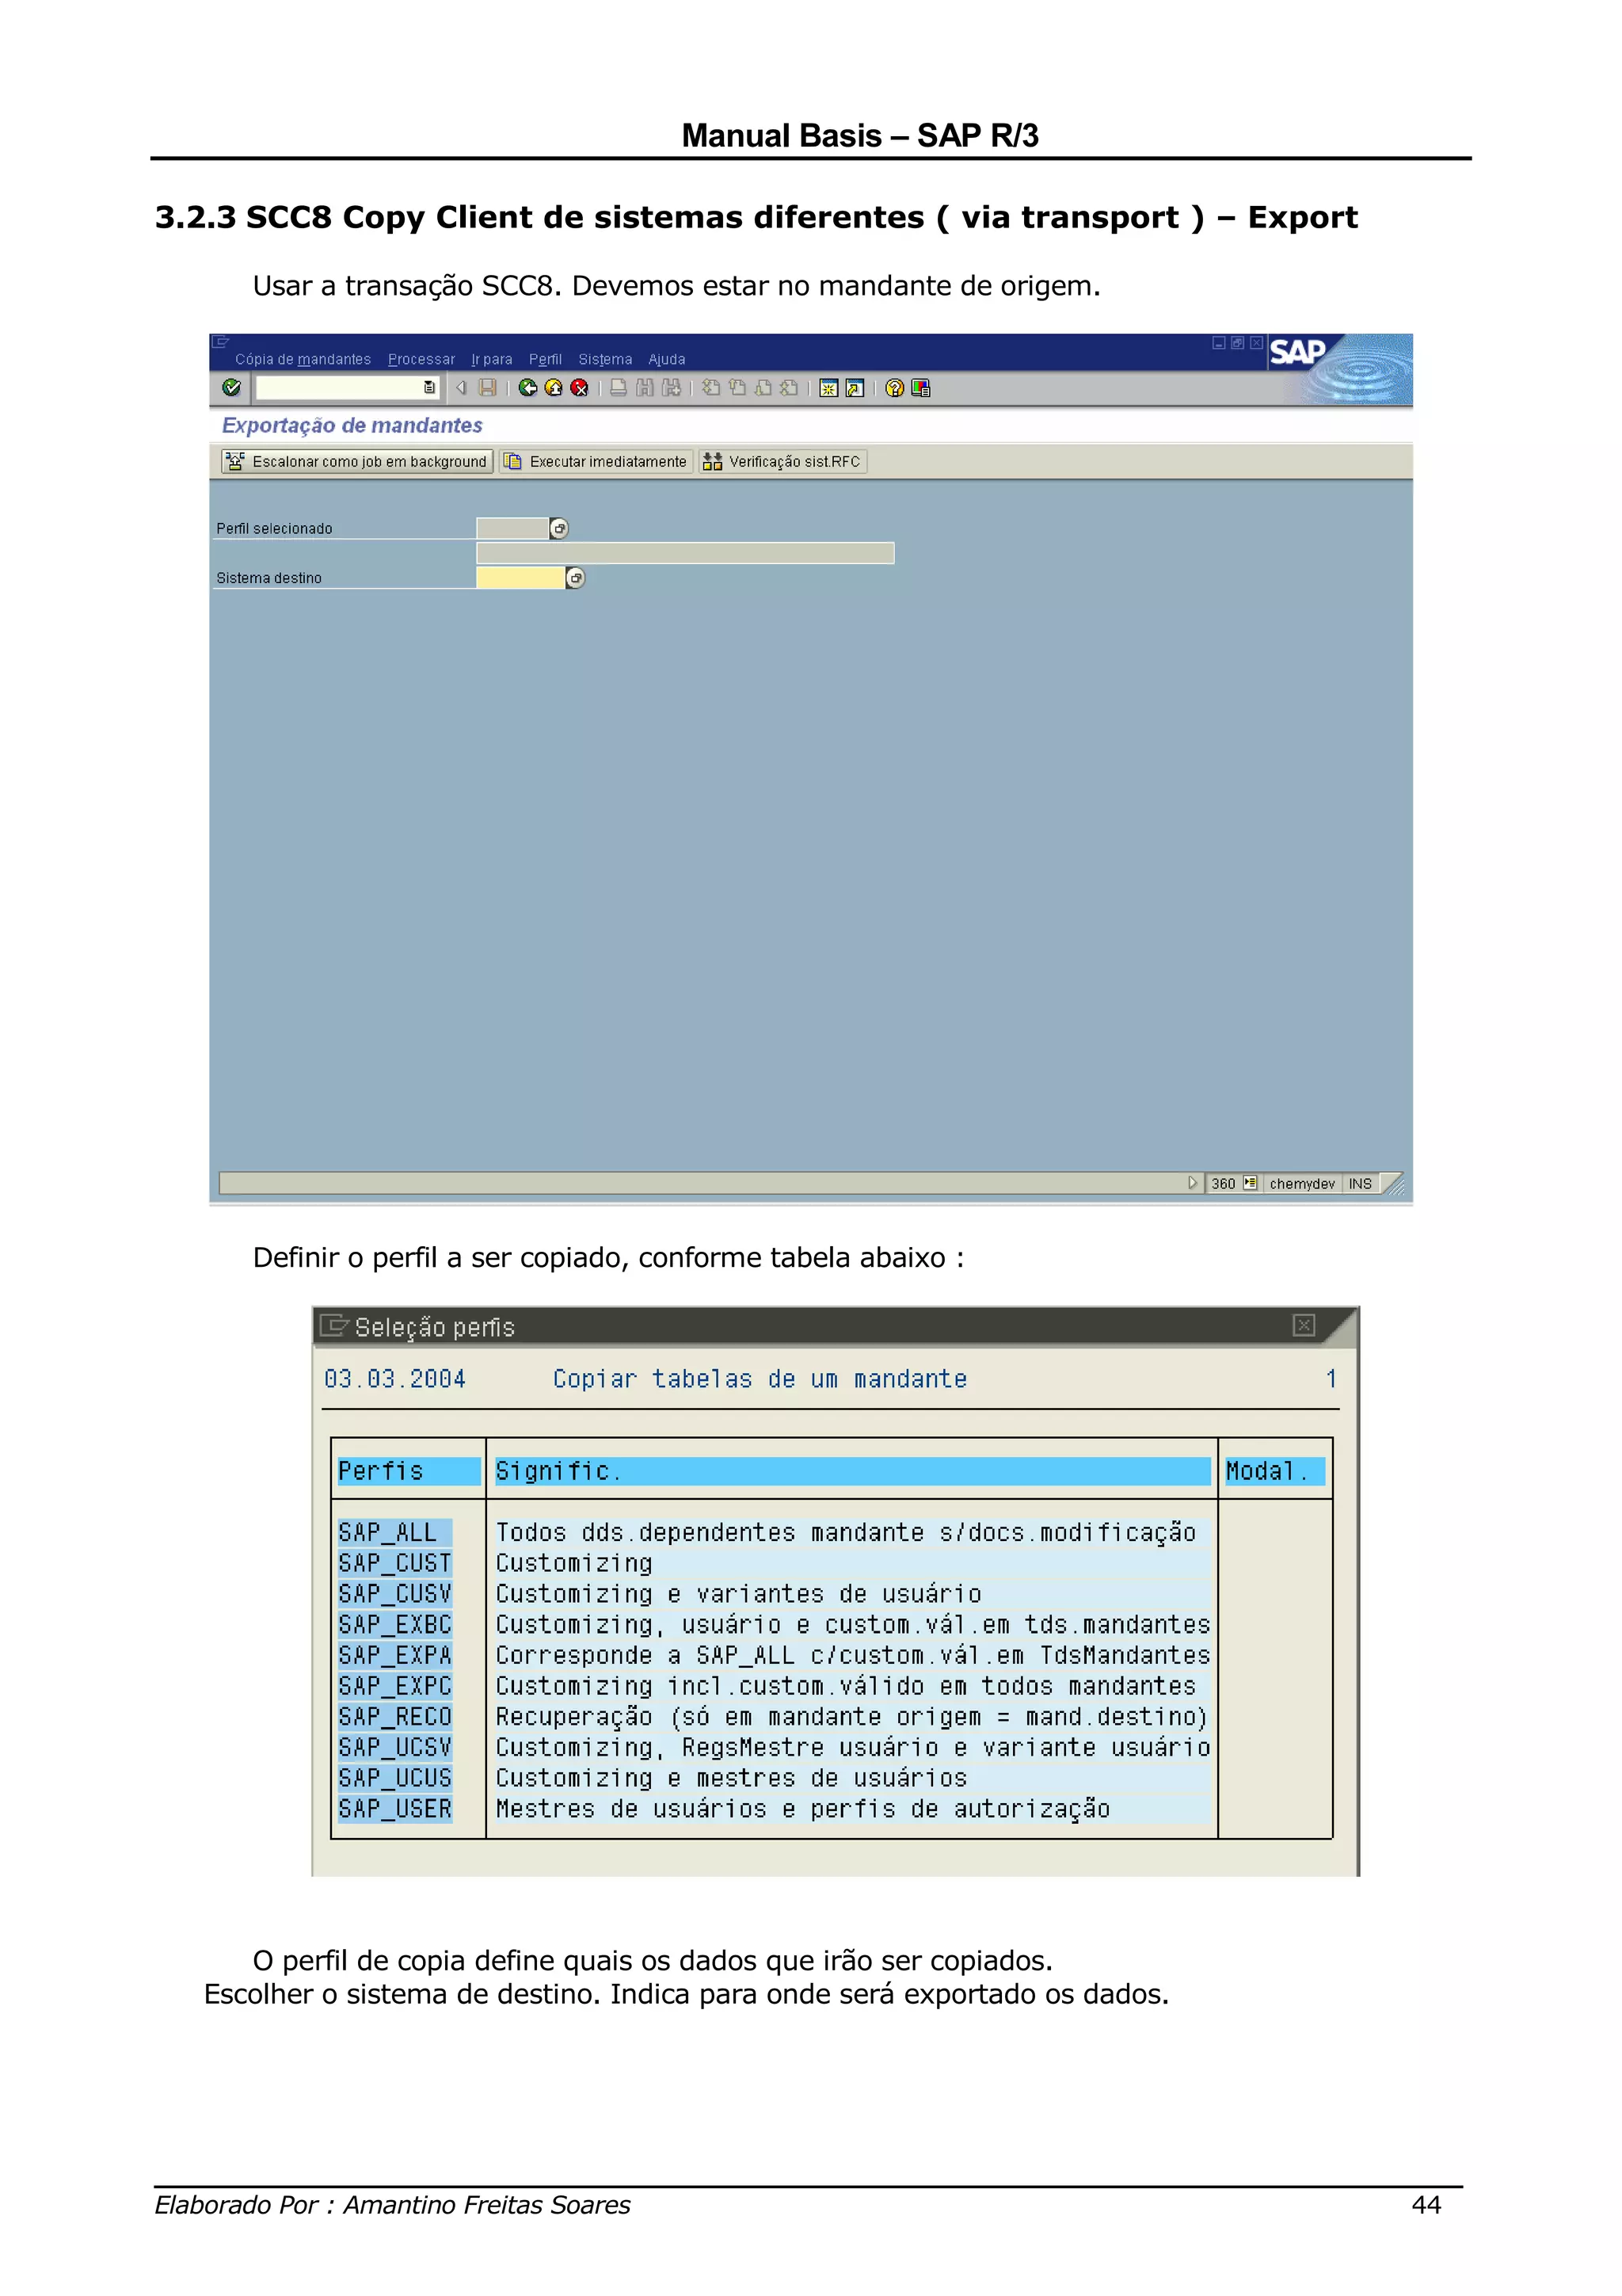Select the SAP_UCSV profile row
The image size is (1622, 2296).
click(394, 1748)
